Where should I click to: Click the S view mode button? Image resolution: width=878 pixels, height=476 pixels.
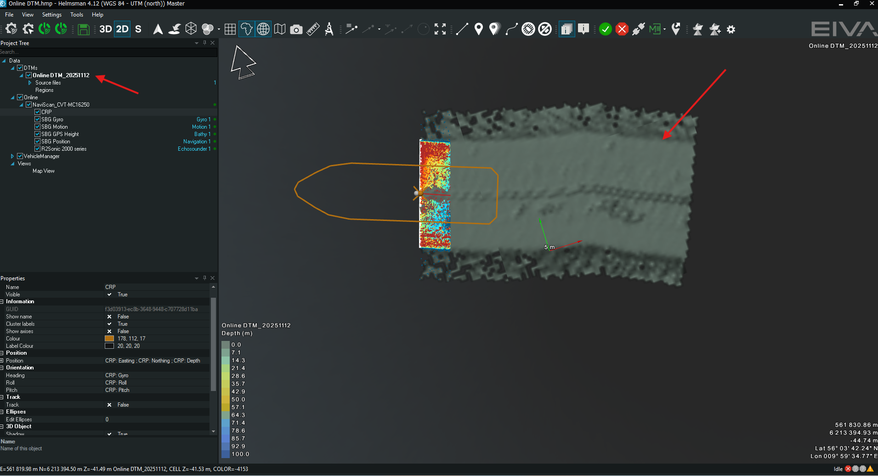[138, 29]
